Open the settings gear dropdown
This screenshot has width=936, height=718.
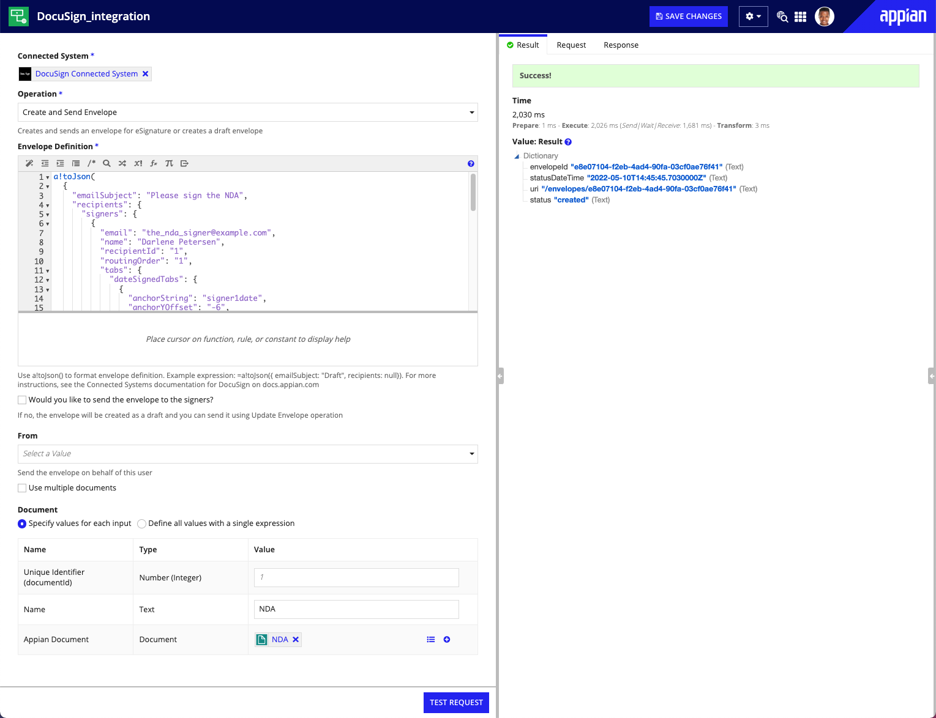(753, 17)
